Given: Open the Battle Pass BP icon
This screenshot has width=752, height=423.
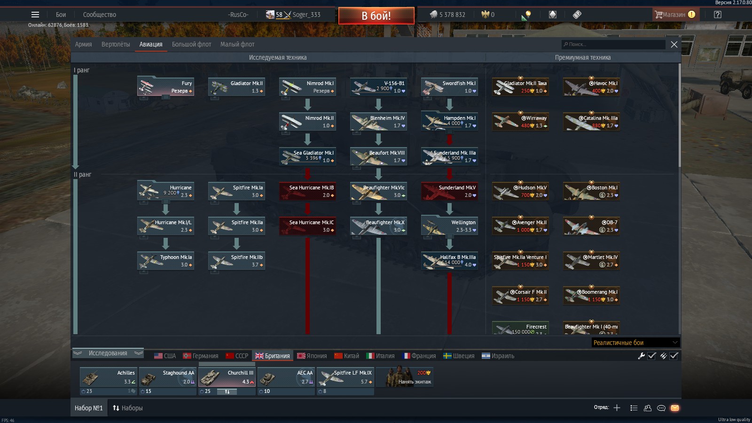Looking at the screenshot, I should (x=577, y=15).
